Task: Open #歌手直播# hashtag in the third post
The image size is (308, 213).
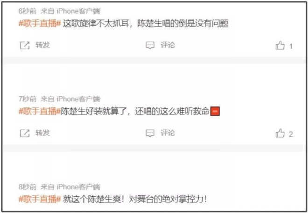Action: 40,200
